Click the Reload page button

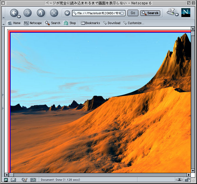click(41, 13)
